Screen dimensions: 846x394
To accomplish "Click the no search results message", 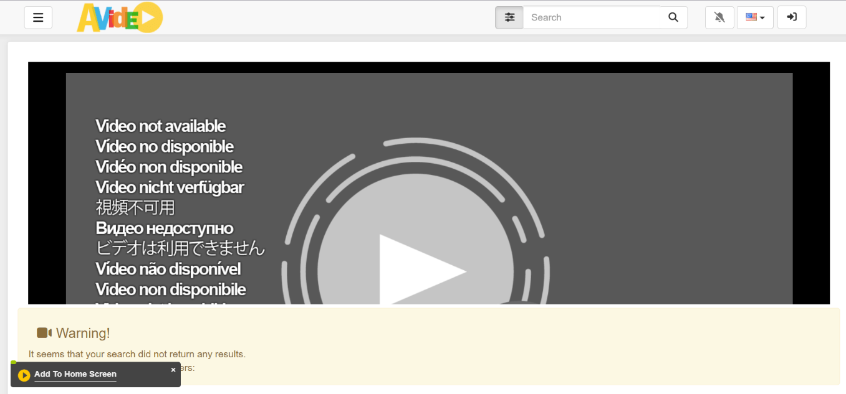I will click(x=137, y=354).
